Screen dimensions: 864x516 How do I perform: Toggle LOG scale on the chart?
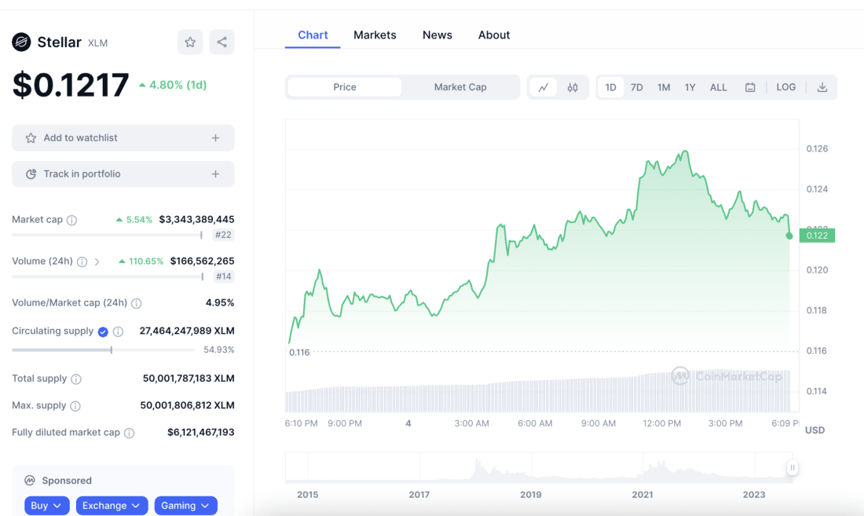click(x=785, y=87)
